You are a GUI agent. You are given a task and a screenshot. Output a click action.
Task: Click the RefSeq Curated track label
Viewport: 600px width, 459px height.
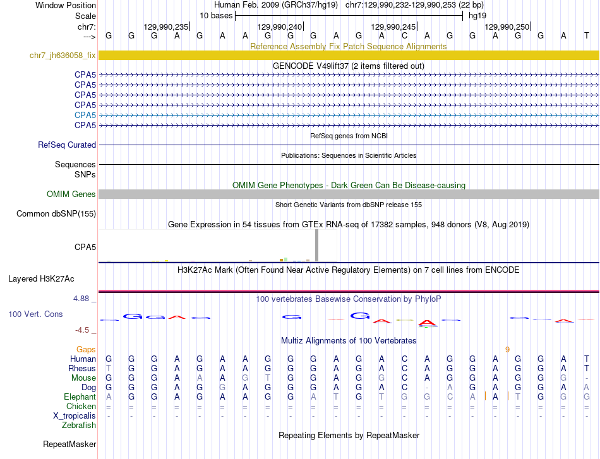tap(66, 145)
